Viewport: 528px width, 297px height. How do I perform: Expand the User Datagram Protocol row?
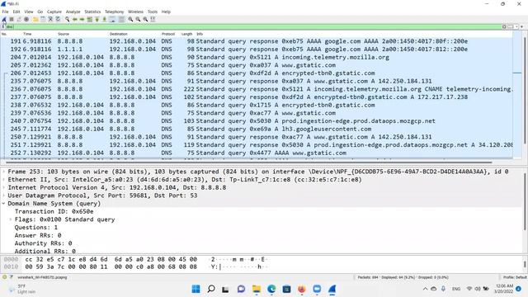(3, 196)
